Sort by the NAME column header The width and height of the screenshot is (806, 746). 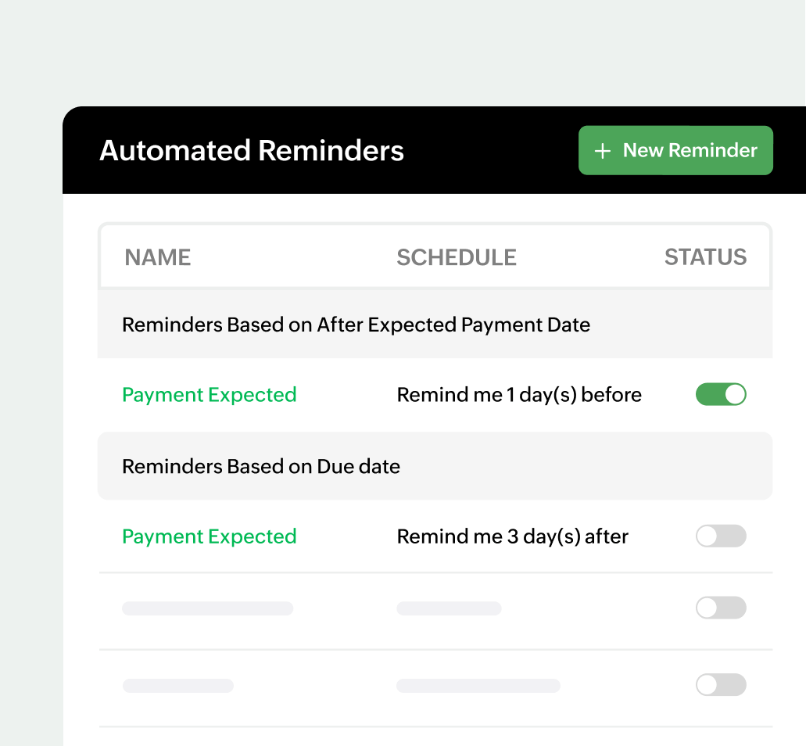click(158, 257)
